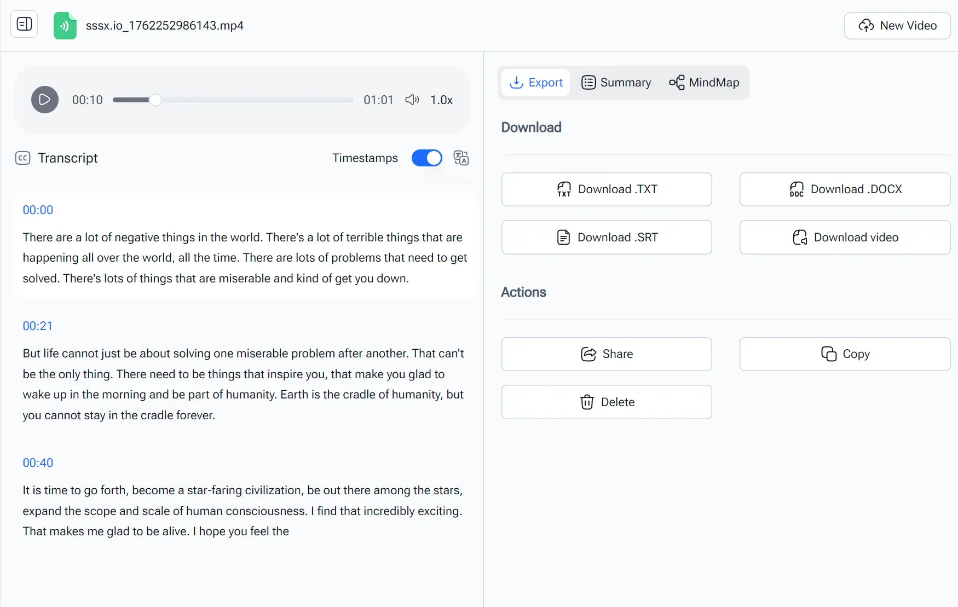Mute the video volume

click(412, 100)
